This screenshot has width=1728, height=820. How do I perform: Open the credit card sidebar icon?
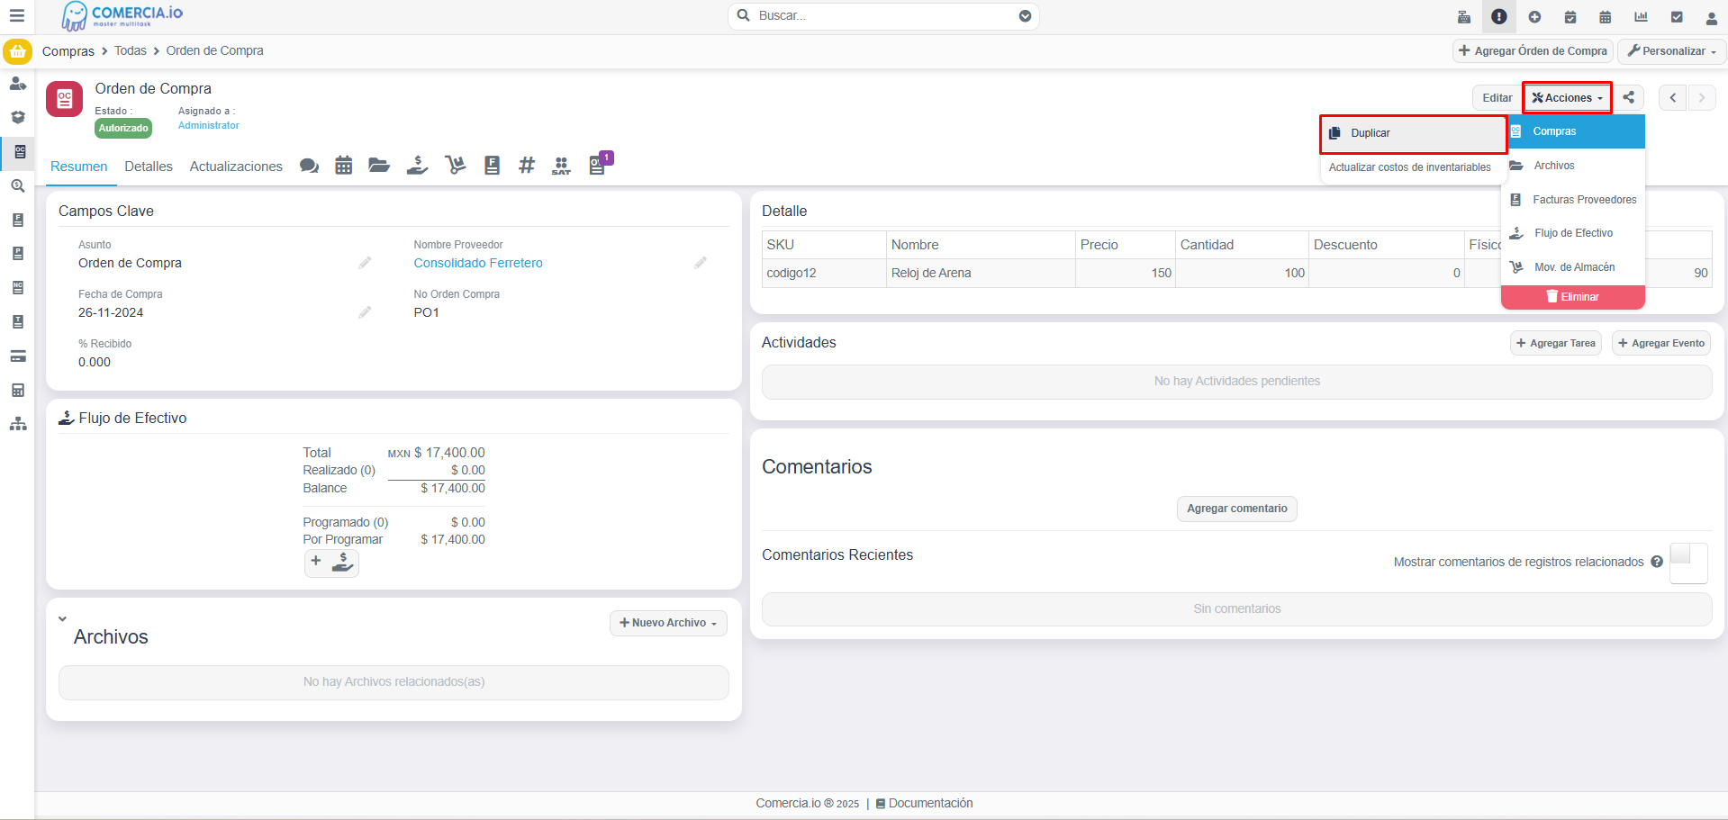tap(17, 356)
